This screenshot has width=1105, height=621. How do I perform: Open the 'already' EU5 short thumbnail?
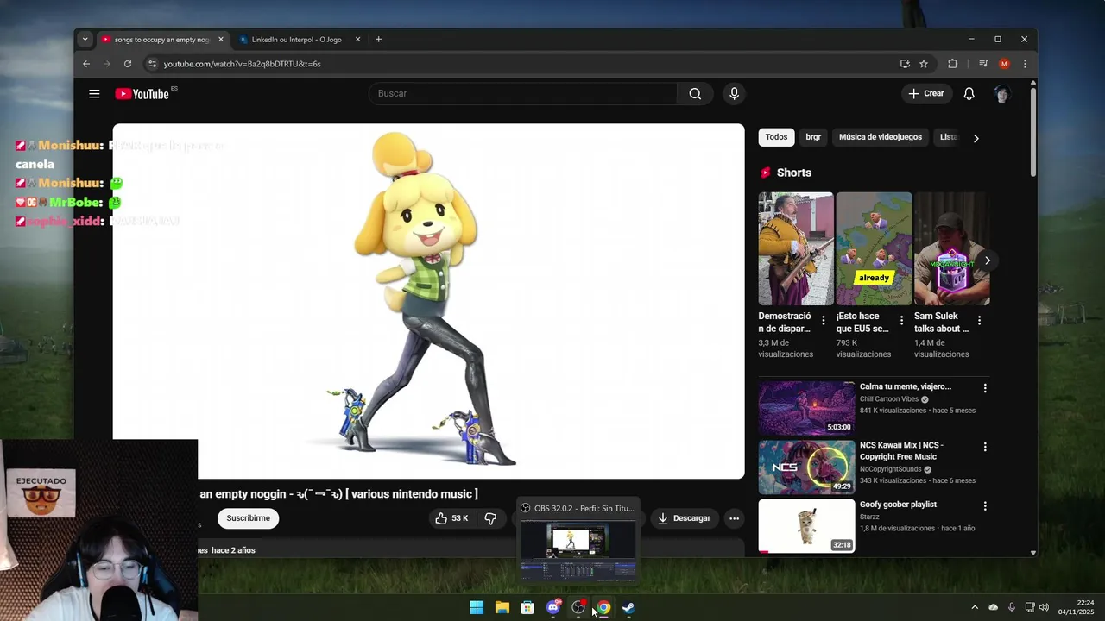[874, 248]
